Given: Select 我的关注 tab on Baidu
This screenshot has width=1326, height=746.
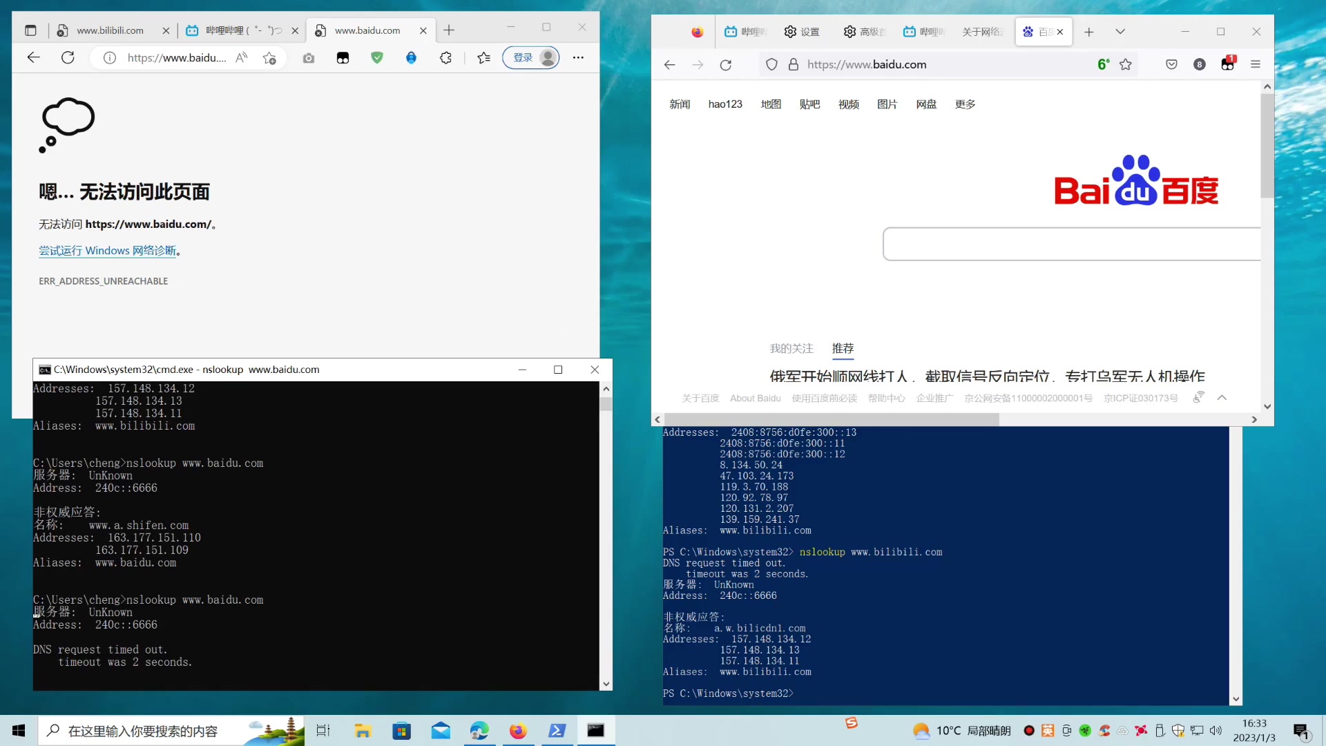Looking at the screenshot, I should pyautogui.click(x=791, y=349).
